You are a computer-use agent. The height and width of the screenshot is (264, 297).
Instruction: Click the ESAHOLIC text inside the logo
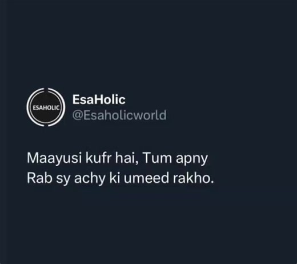(x=46, y=108)
